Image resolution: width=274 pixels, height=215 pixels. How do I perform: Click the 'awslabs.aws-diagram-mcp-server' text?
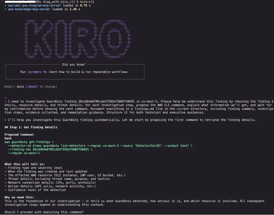pyautogui.click(x=34, y=5)
